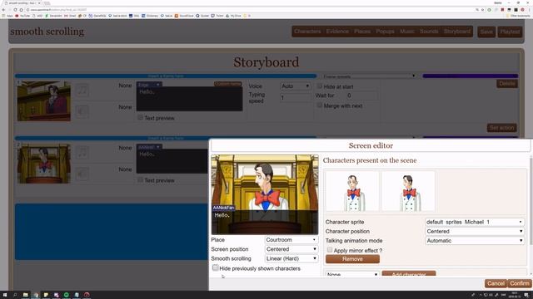
Task: Click the red extension icon in Chrome toolbar
Action: click(x=502, y=10)
